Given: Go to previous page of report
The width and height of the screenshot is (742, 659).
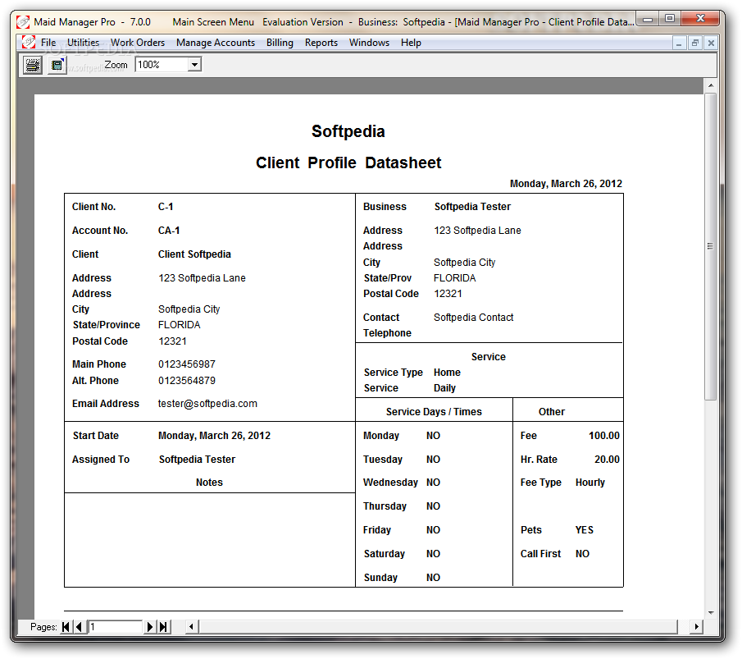Looking at the screenshot, I should point(79,627).
